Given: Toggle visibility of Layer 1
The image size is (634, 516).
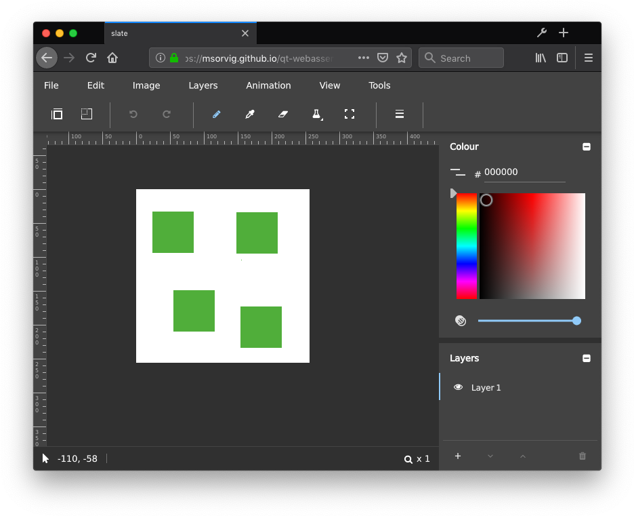Looking at the screenshot, I should coord(459,387).
